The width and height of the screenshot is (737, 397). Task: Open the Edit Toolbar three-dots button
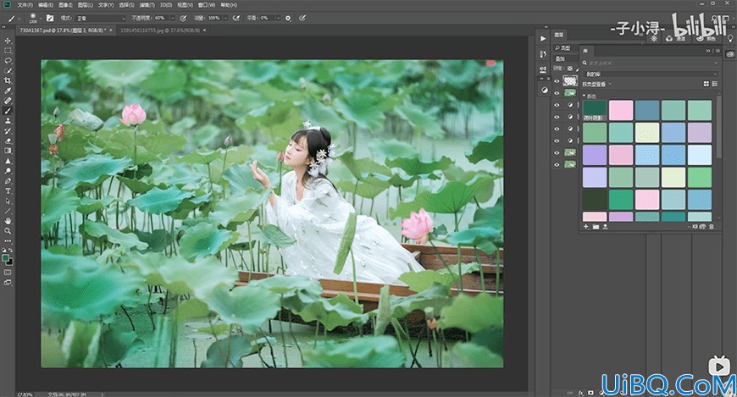tap(8, 241)
